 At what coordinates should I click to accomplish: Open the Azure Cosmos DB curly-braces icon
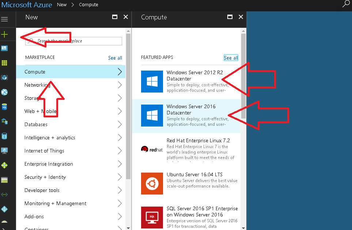coord(4,136)
